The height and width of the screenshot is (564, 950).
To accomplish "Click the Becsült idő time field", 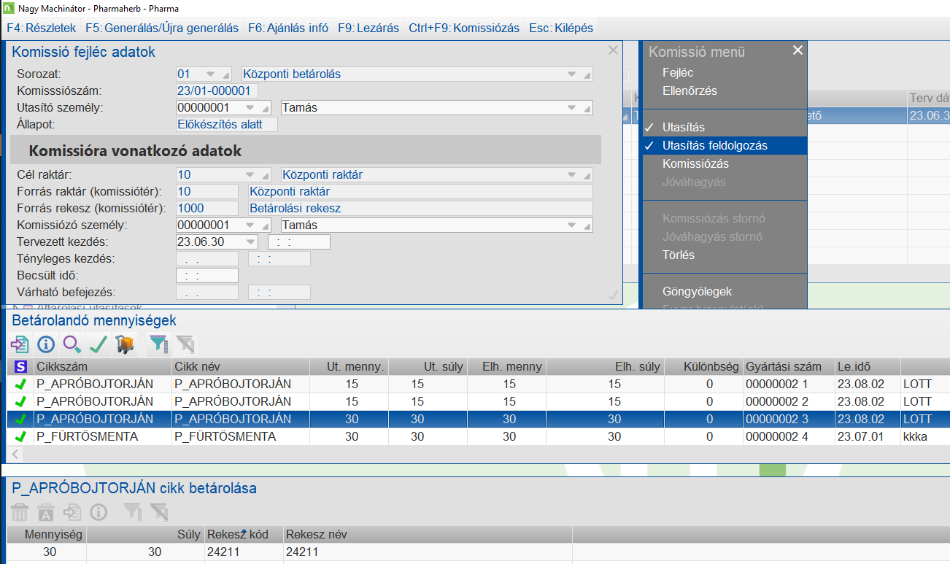I will click(x=207, y=275).
